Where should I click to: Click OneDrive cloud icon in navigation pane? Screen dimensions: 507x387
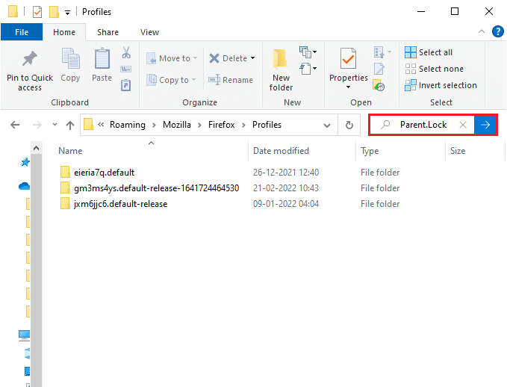tap(24, 186)
